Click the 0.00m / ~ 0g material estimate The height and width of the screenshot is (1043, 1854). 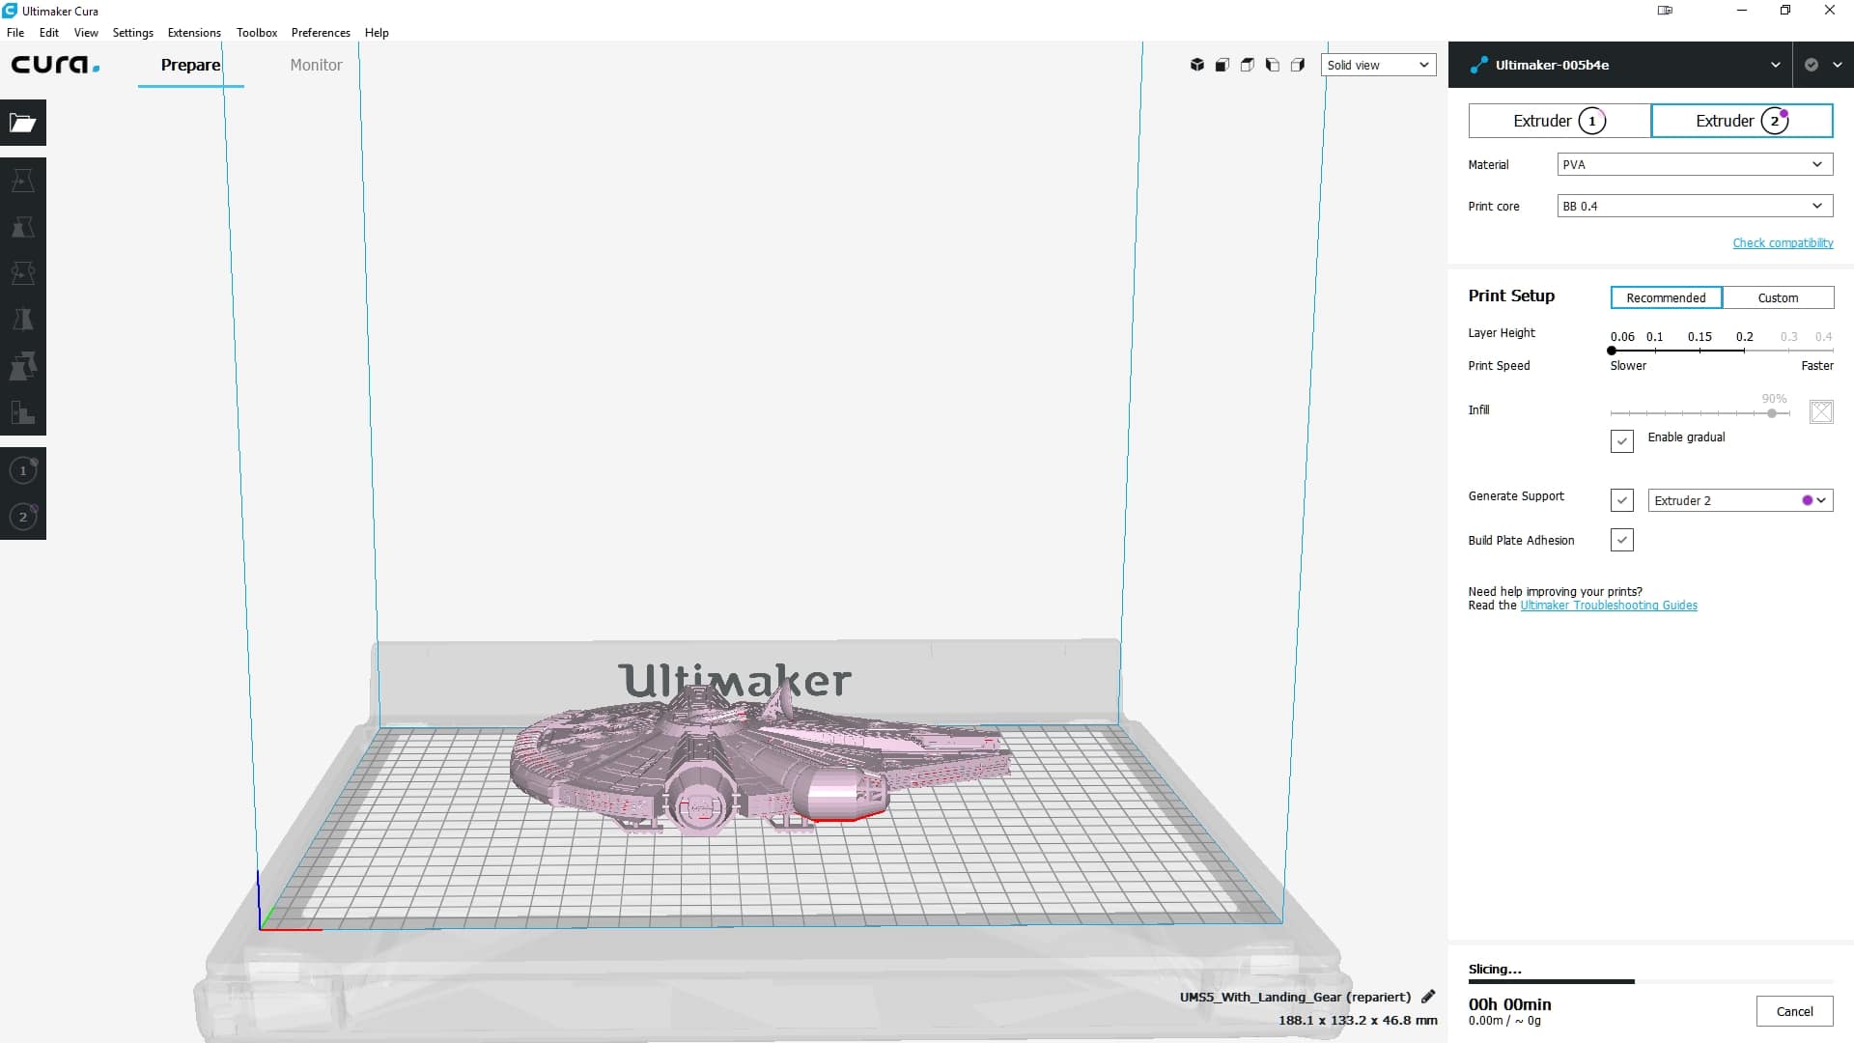click(x=1504, y=1021)
